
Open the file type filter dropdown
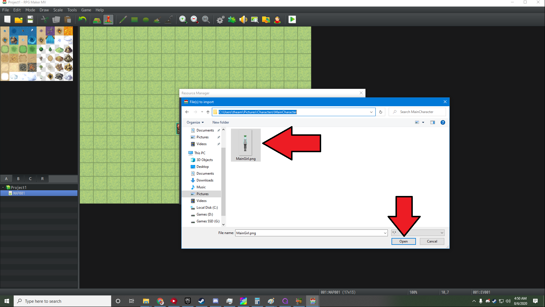coord(442,233)
